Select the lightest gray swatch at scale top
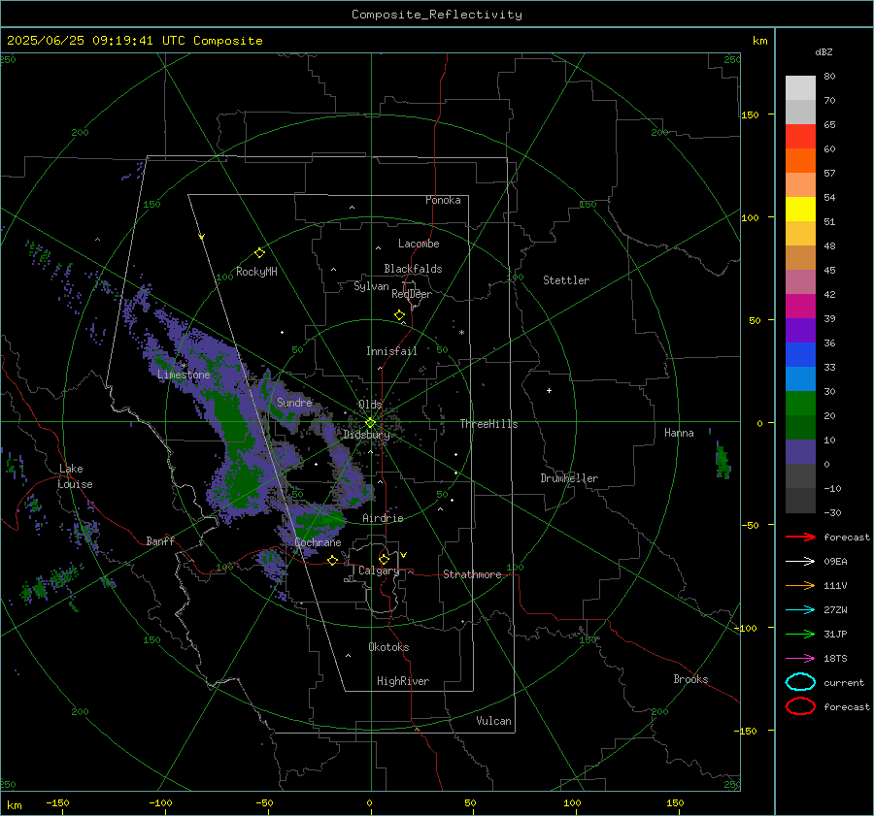This screenshot has height=816, width=874. pyautogui.click(x=800, y=88)
